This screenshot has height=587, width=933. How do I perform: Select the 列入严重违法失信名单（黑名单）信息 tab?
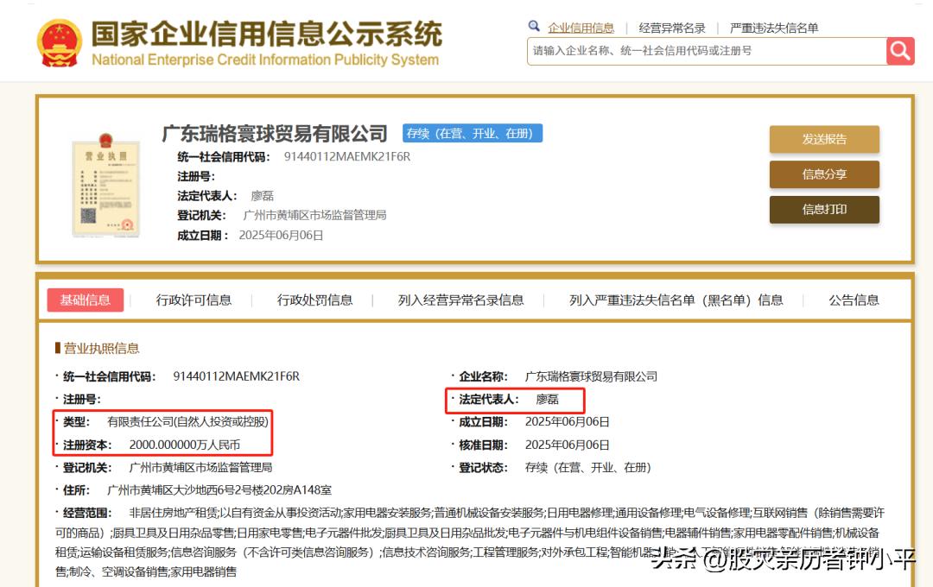675,300
